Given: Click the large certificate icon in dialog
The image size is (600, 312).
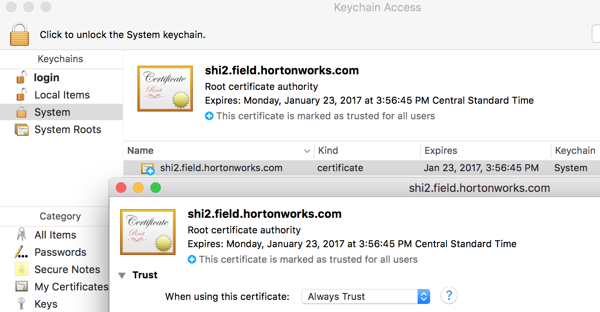Looking at the screenshot, I should click(x=148, y=232).
